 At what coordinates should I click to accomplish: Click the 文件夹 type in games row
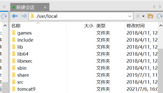103,33
